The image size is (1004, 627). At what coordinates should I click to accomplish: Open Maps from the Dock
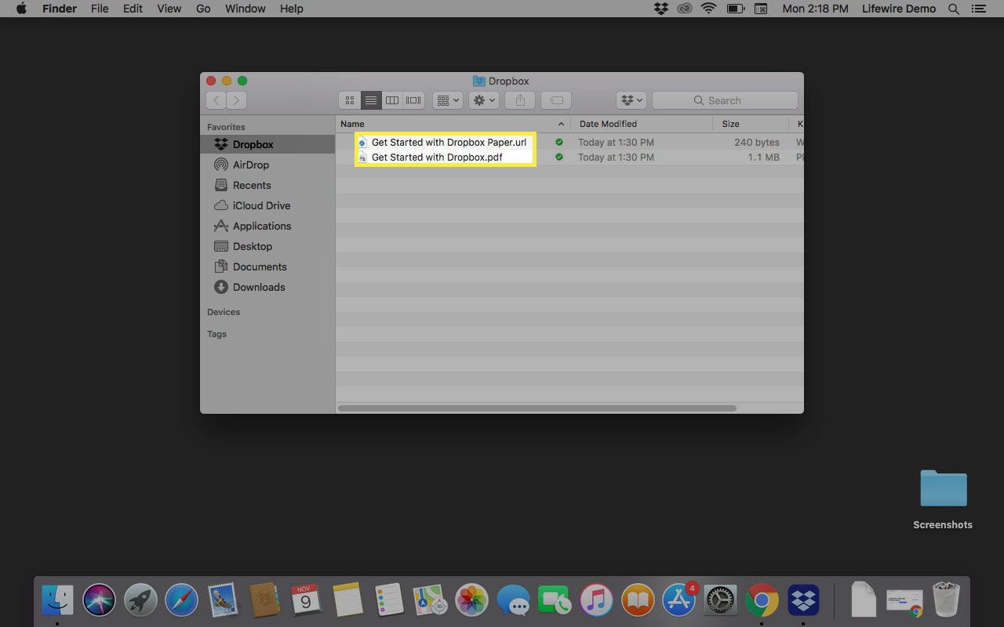[x=430, y=600]
